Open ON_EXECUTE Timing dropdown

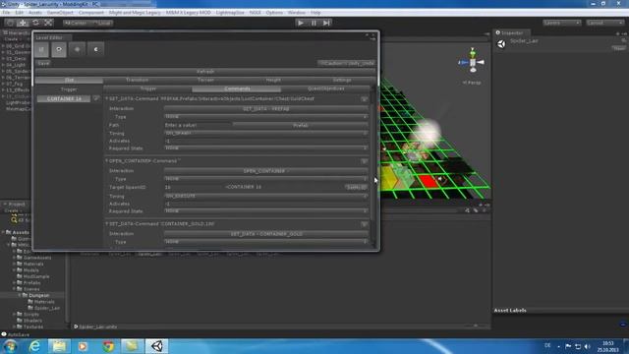tap(266, 196)
